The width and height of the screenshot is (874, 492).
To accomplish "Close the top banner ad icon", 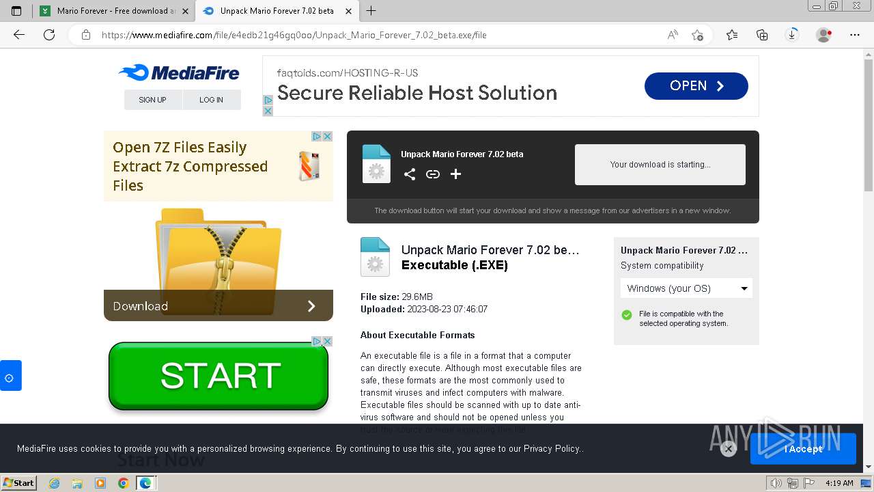I will point(268,111).
